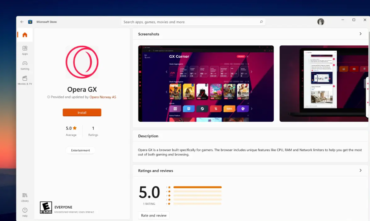Viewport: 370px width, 221px height.
Task: Install Opera GX
Action: pos(82,113)
